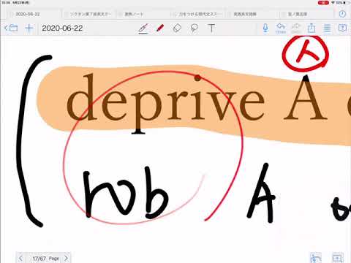Viewport: 351px width, 263px height.
Task: Edit the note title 2020-06-22
Action: [62, 28]
